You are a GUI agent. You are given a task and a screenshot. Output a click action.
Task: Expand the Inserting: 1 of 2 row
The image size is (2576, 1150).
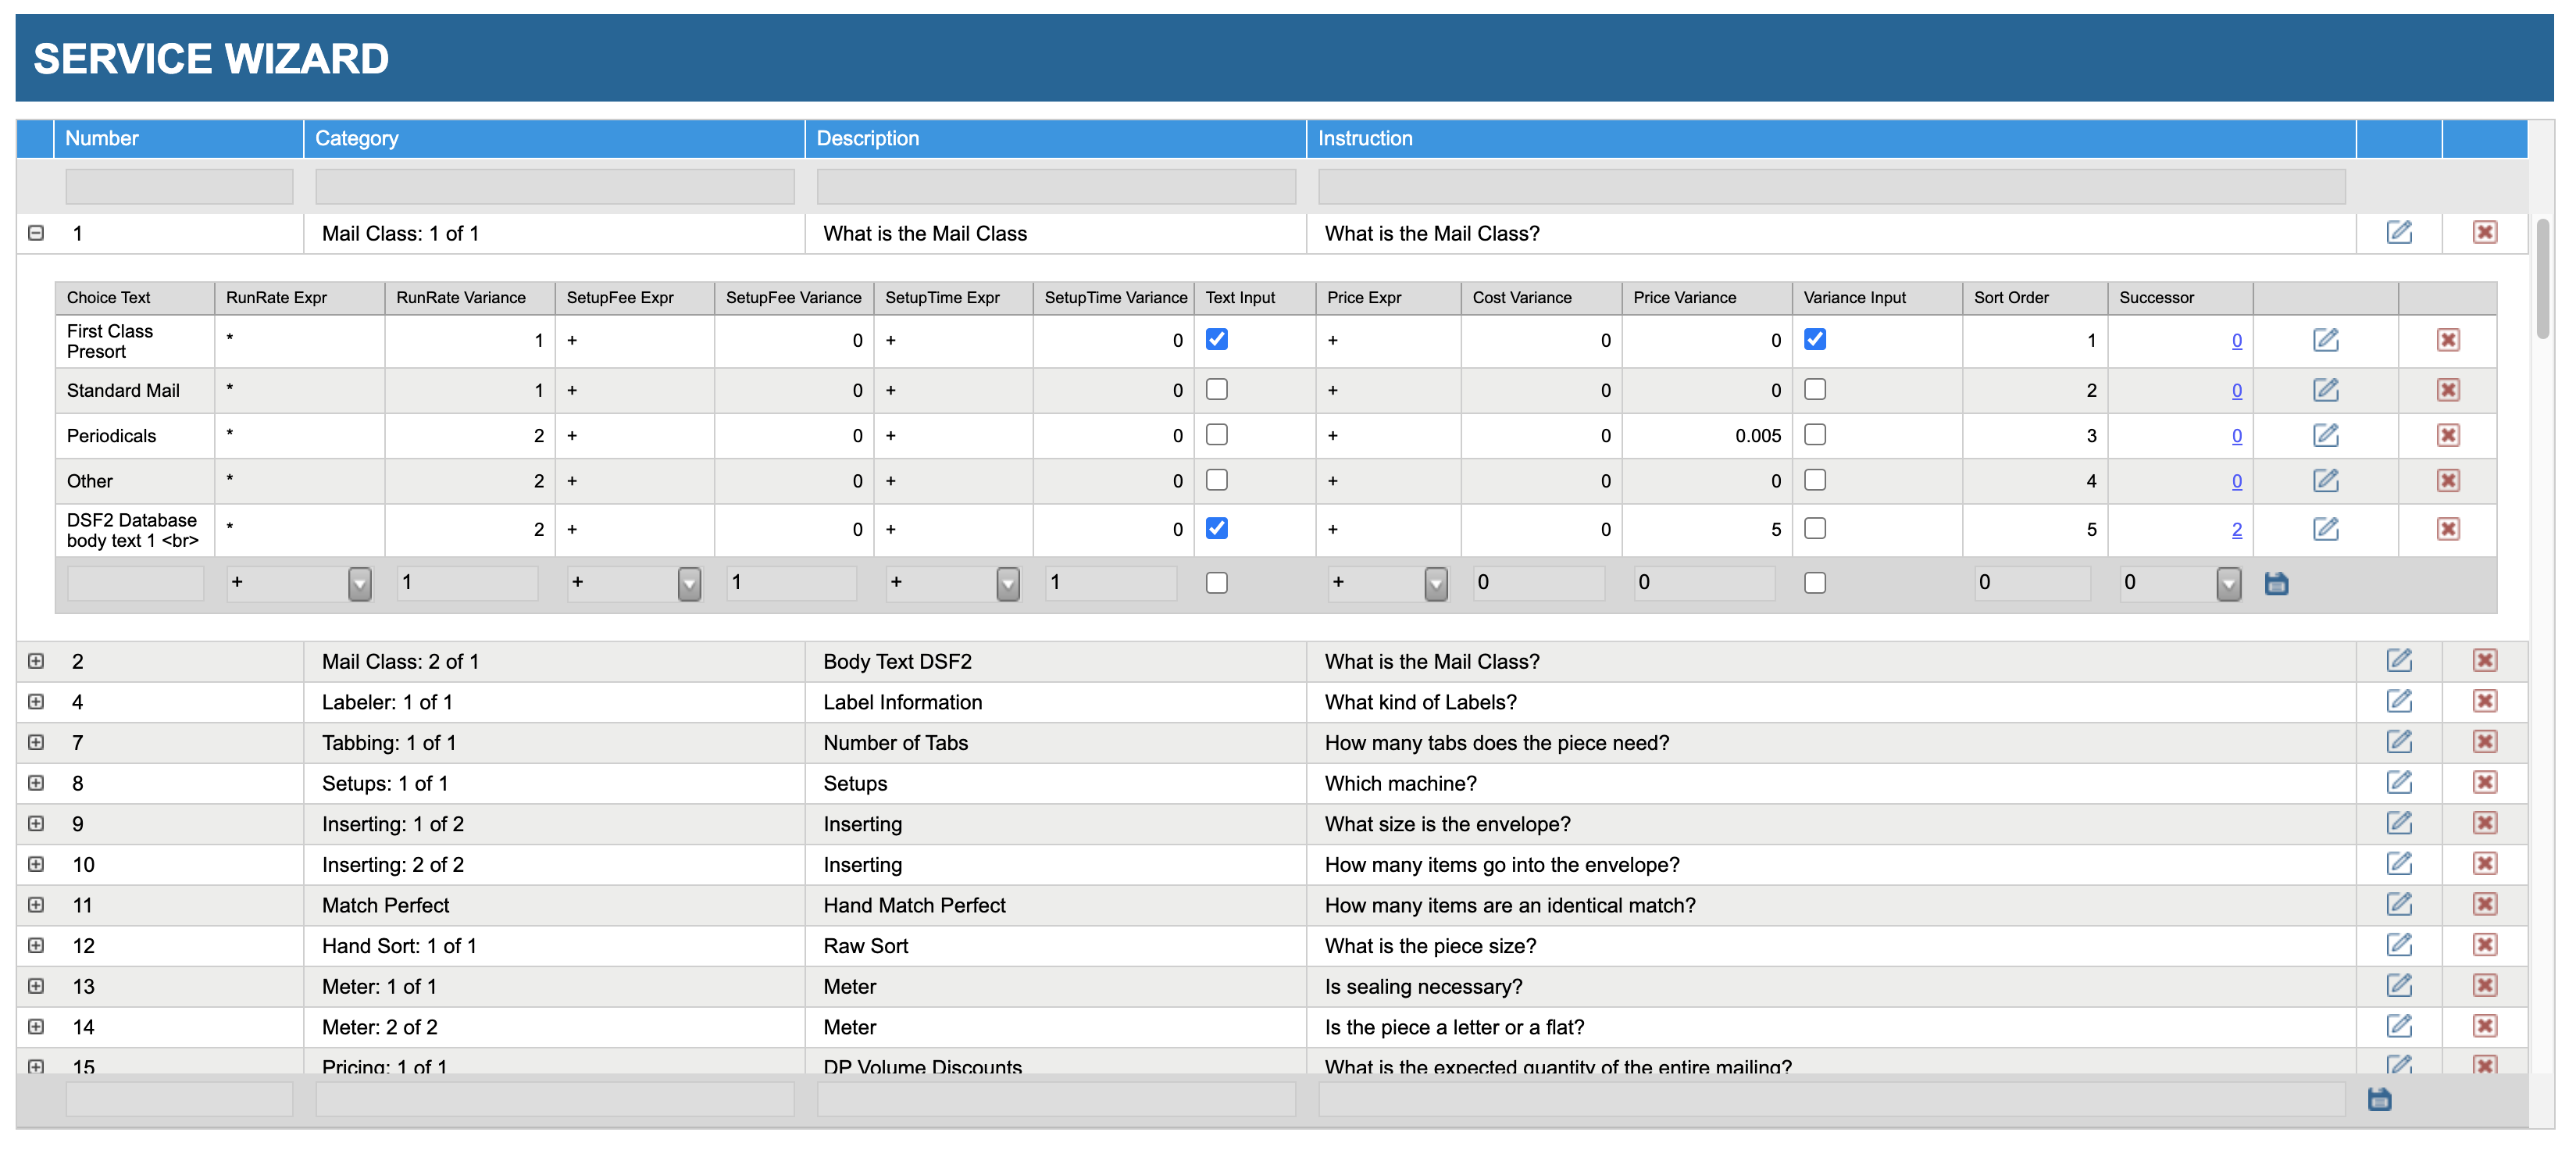click(36, 823)
